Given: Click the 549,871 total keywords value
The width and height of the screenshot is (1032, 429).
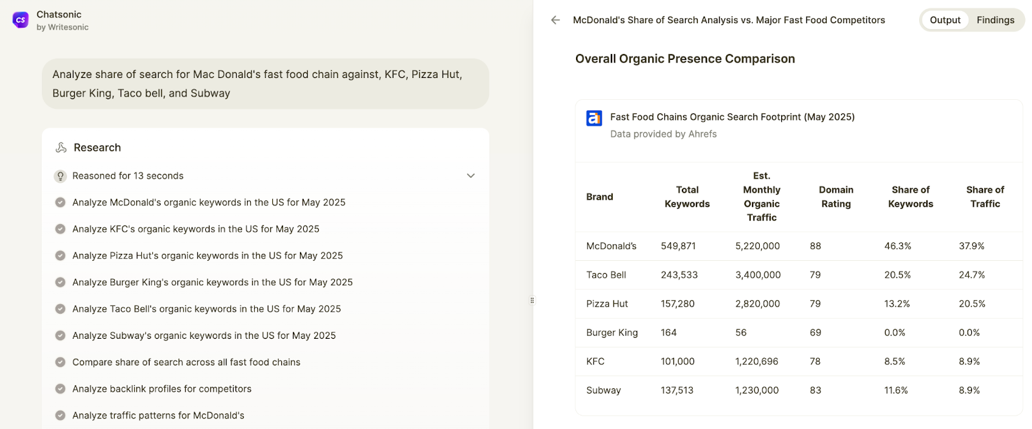Looking at the screenshot, I should (678, 246).
